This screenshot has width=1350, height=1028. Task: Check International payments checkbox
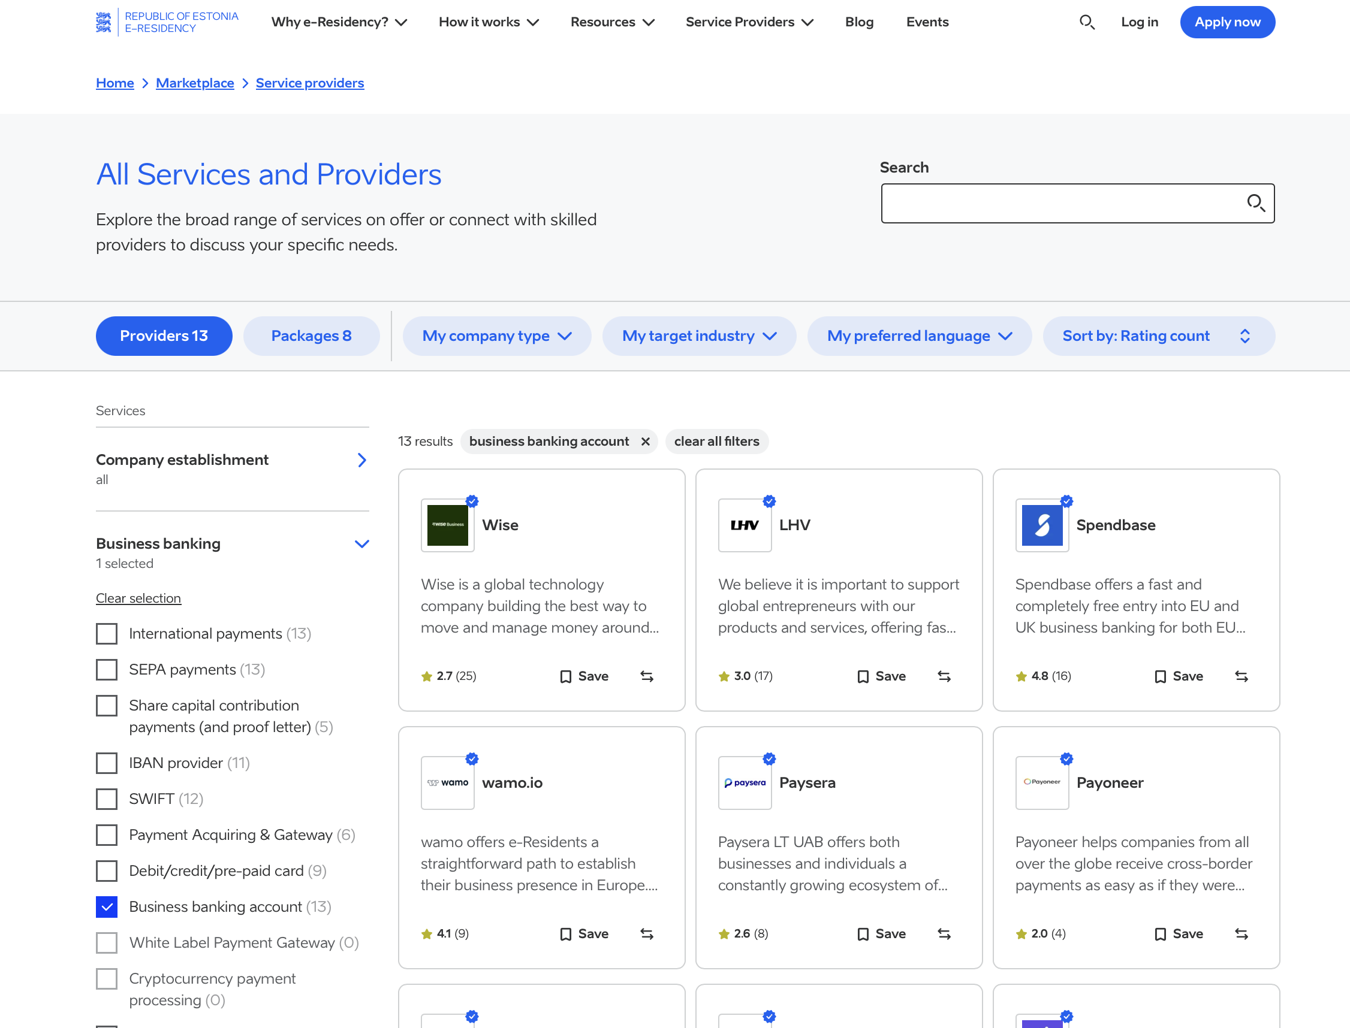coord(107,634)
